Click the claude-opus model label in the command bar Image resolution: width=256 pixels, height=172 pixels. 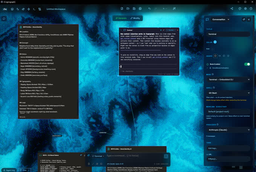point(115,164)
